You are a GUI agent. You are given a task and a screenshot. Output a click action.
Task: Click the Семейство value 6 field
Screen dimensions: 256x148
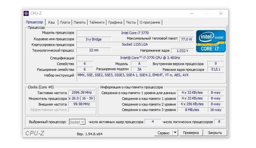[x=84, y=63]
